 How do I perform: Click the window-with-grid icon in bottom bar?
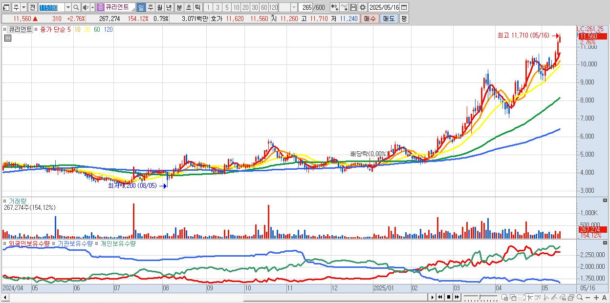click(505, 297)
